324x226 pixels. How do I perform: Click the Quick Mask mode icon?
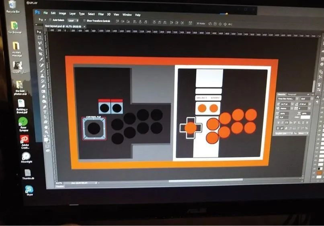[48, 146]
